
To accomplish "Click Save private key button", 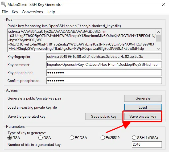I will click(x=143, y=116).
